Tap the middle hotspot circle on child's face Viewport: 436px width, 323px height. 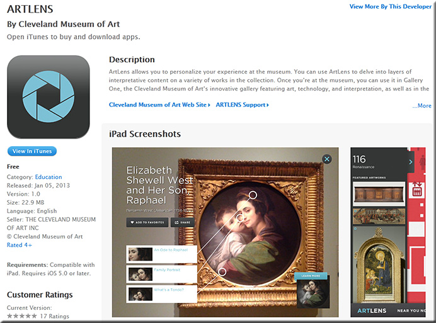pos(241,218)
